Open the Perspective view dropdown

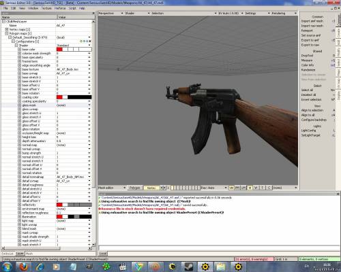(x=110, y=13)
